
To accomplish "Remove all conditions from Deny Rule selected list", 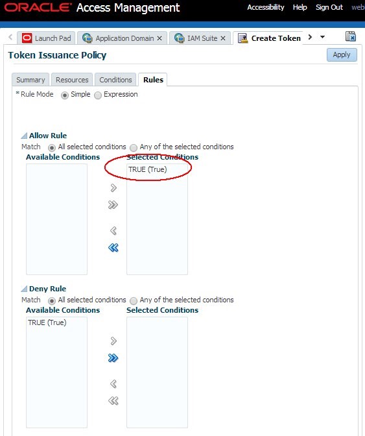I will [113, 401].
